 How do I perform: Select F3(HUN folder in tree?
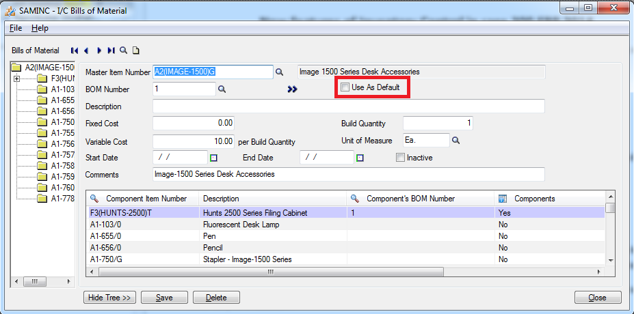[55, 78]
